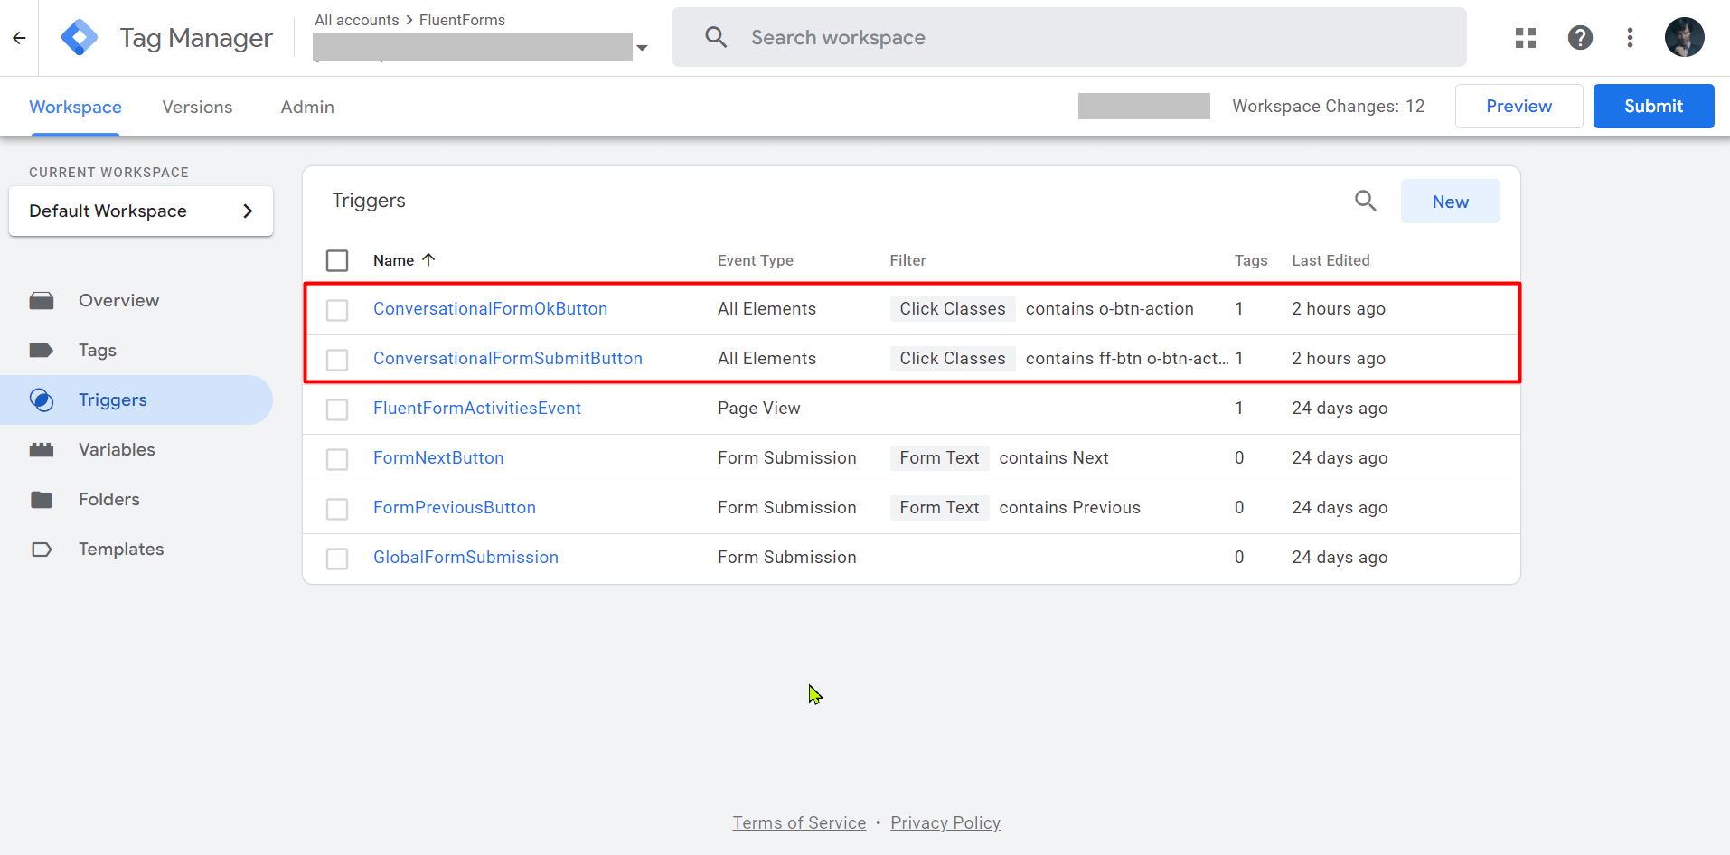
Task: Check the GlobalFormSubmission row checkbox
Action: click(x=337, y=559)
